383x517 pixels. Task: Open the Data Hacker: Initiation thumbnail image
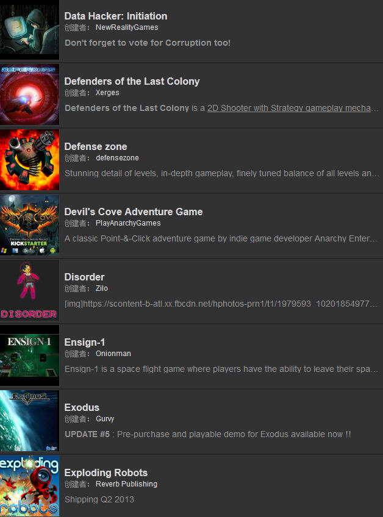point(29,29)
